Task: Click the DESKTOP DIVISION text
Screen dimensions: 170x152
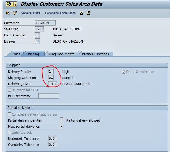Action: (68, 41)
